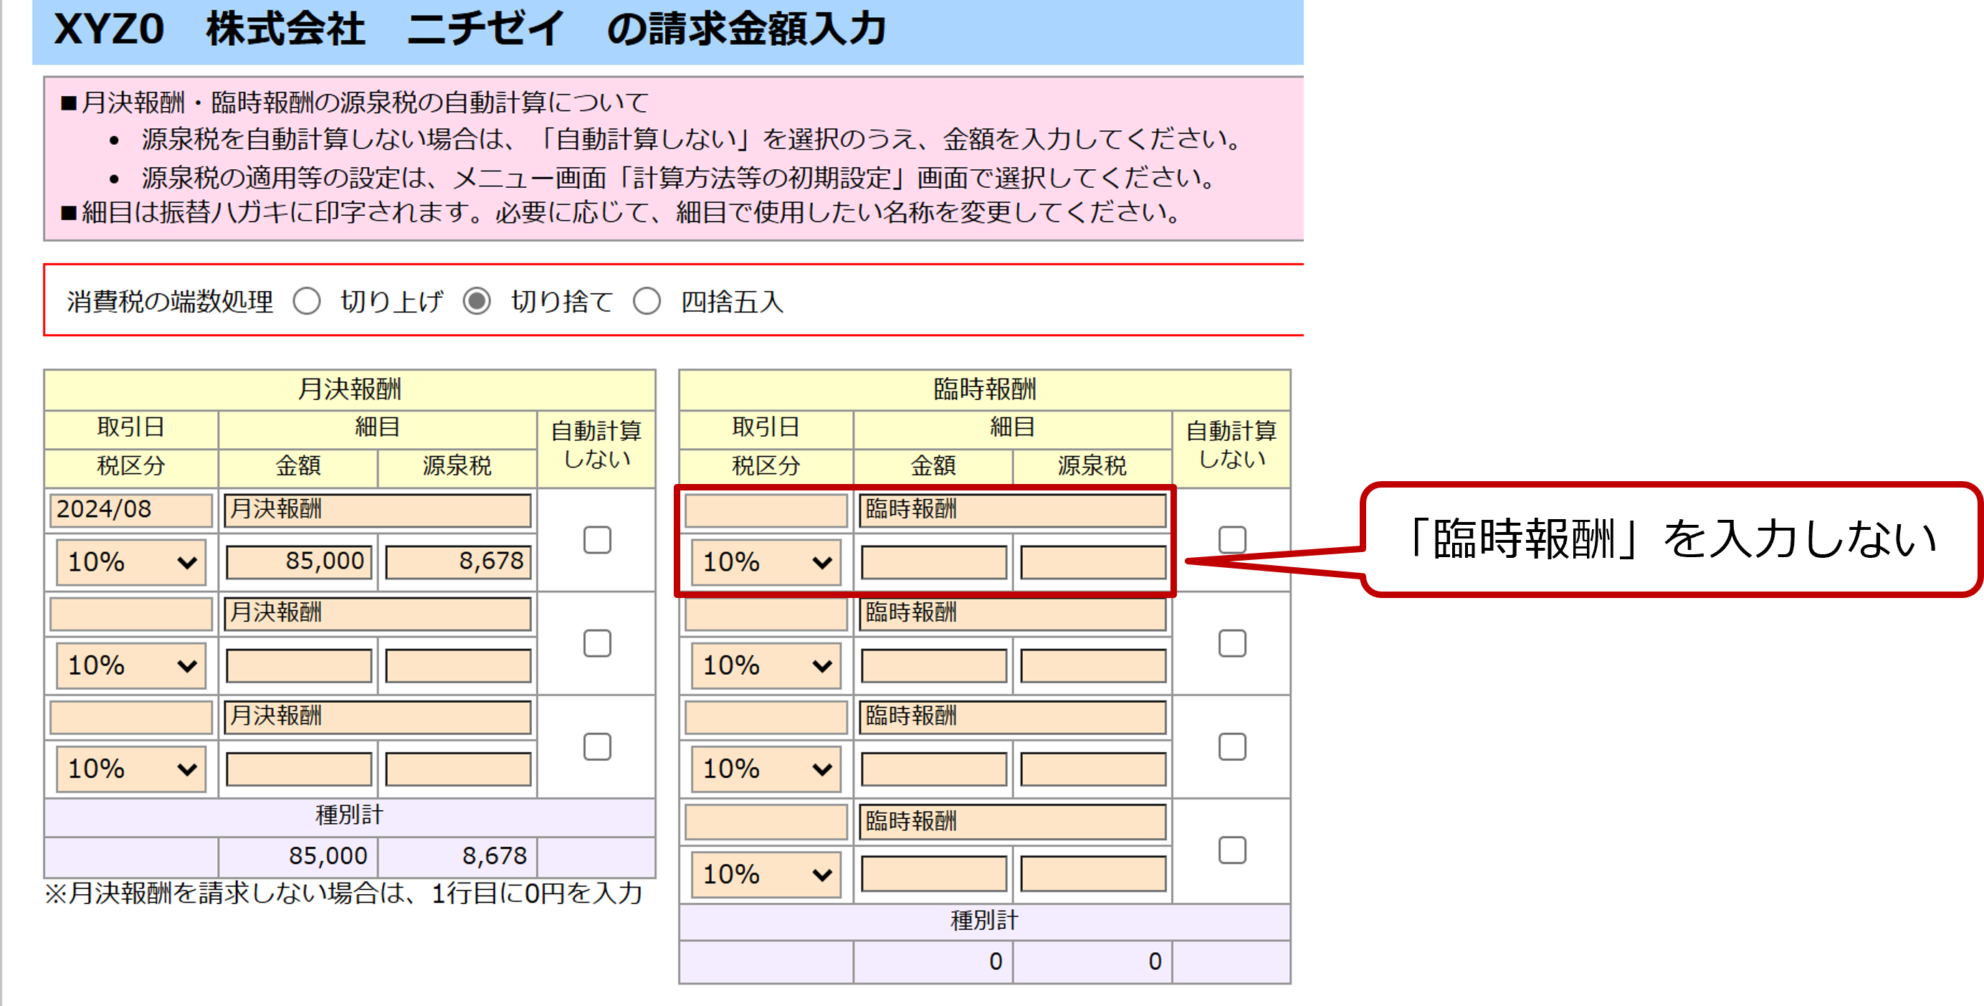Open tax rate dropdown in fourth 臨時報酬 row
The image size is (1984, 1006).
pyautogui.click(x=766, y=874)
